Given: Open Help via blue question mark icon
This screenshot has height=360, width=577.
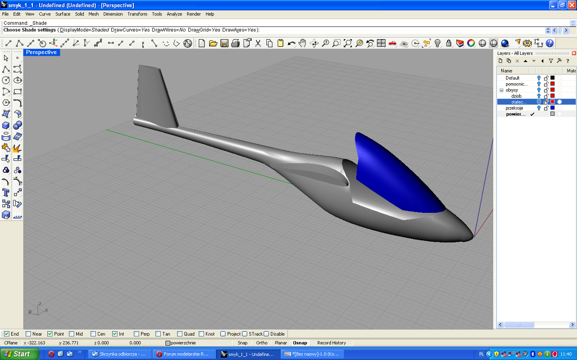Looking at the screenshot, I should (550, 43).
